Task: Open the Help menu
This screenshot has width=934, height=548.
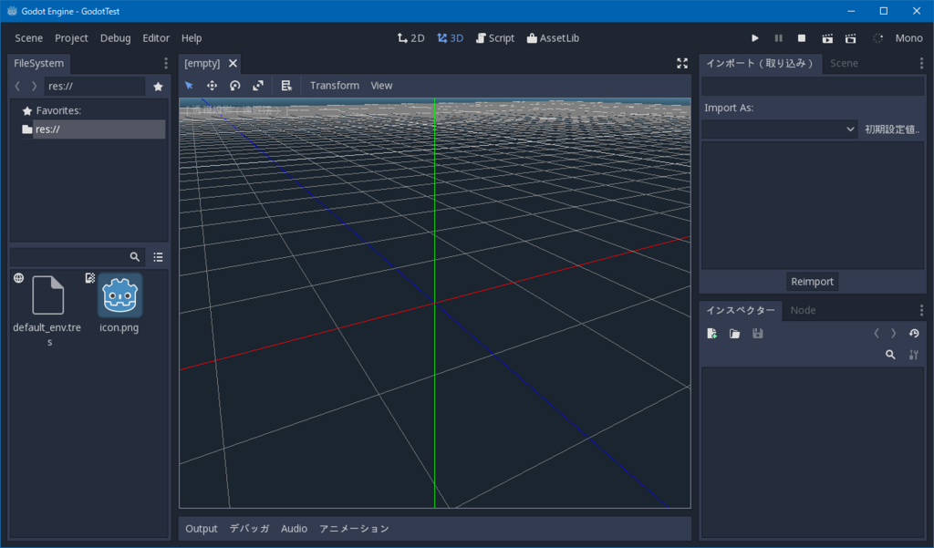Action: 192,38
